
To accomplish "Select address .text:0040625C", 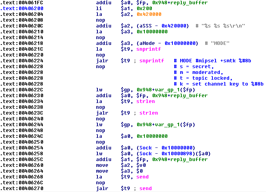I will 22,159.
